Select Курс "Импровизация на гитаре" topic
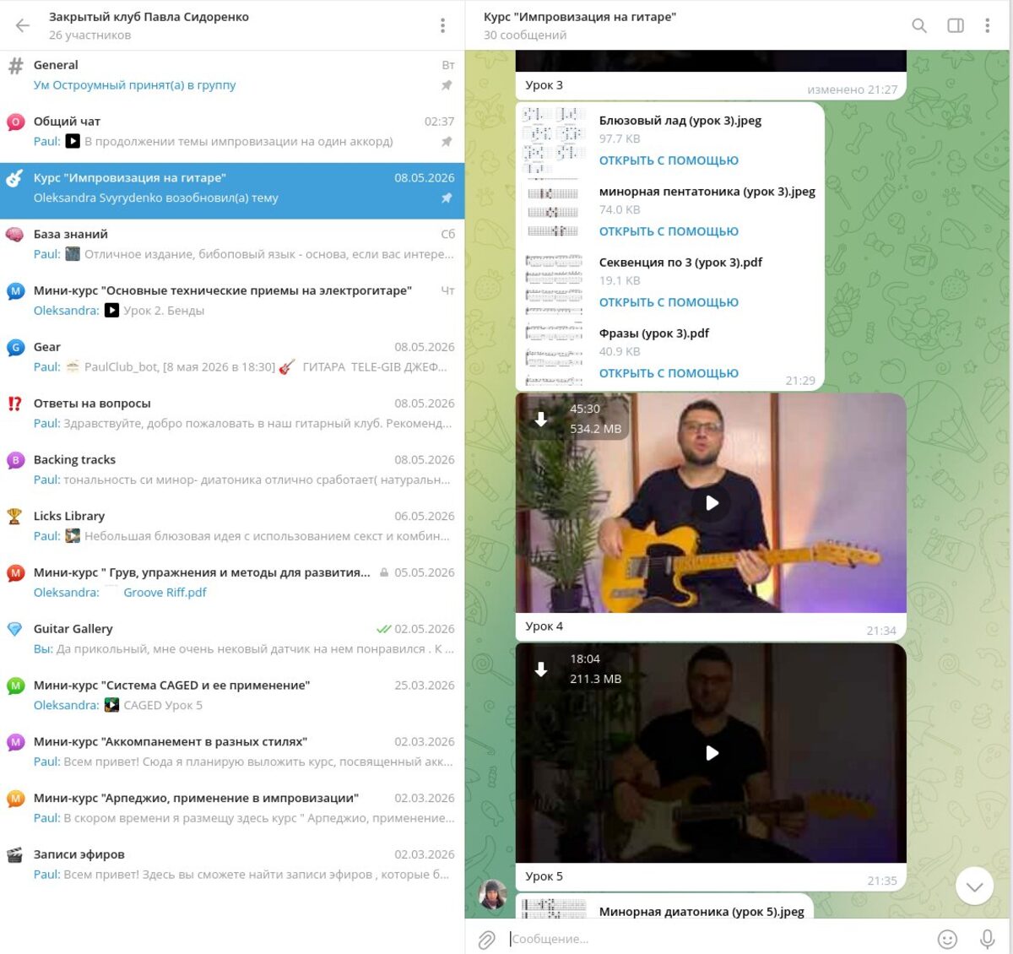The image size is (1013, 954). [232, 191]
